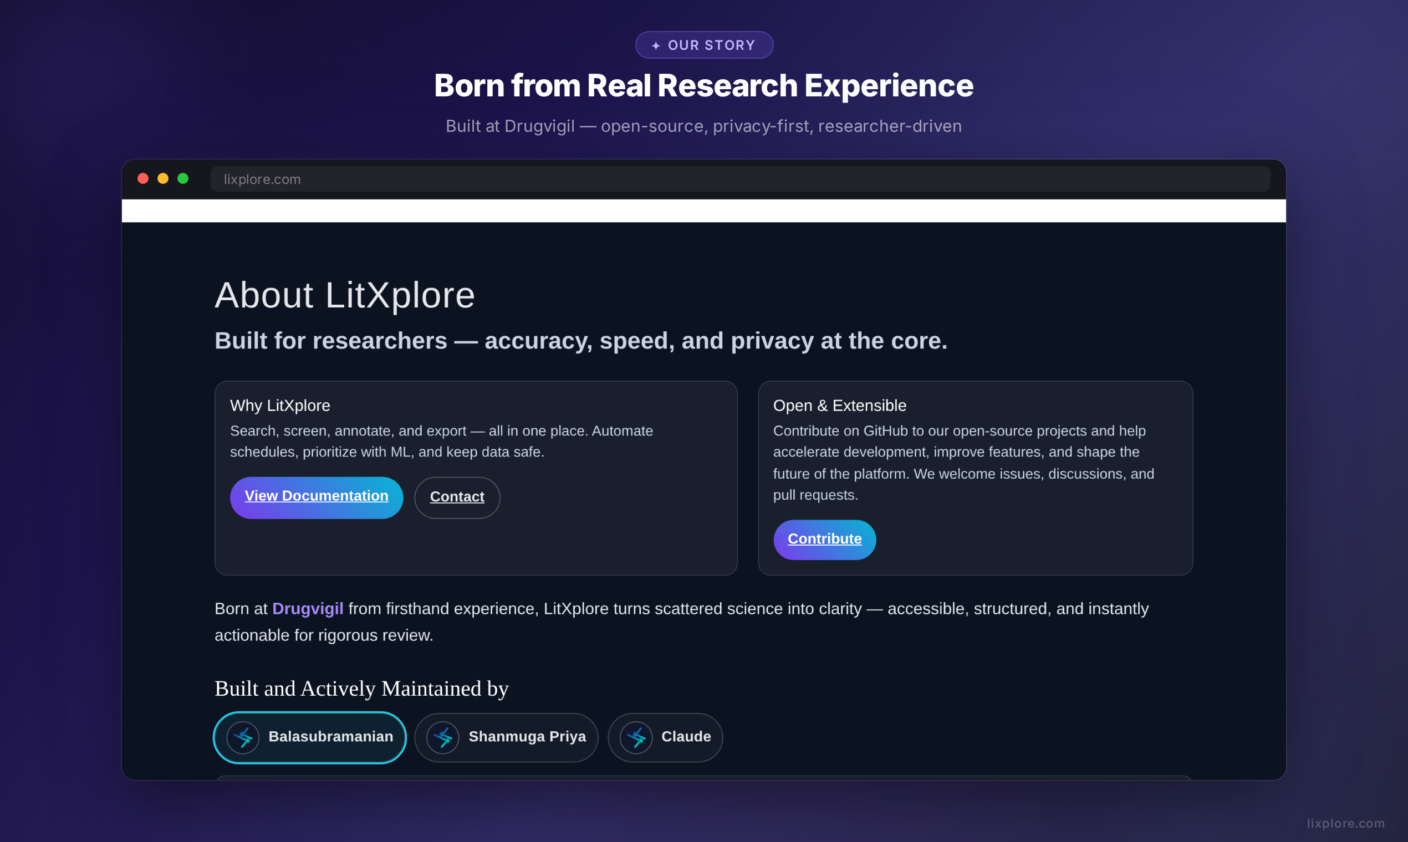Open the OUR STORY badge
This screenshot has width=1408, height=842.
tap(704, 44)
